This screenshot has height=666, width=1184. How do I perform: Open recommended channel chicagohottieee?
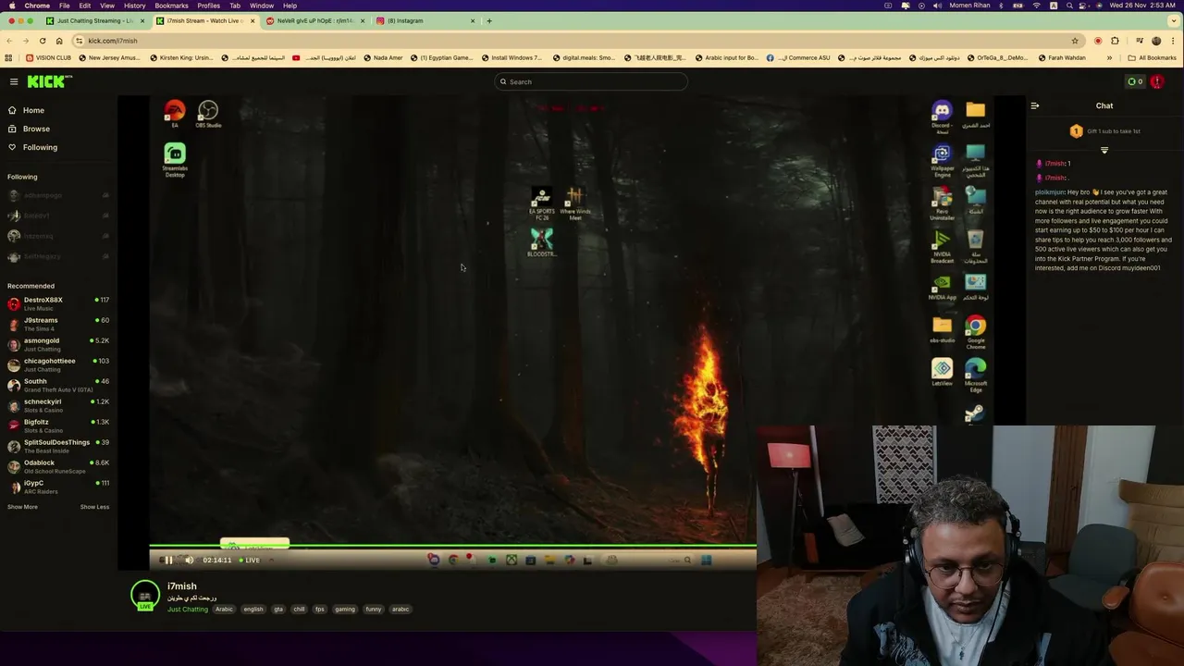(x=57, y=364)
